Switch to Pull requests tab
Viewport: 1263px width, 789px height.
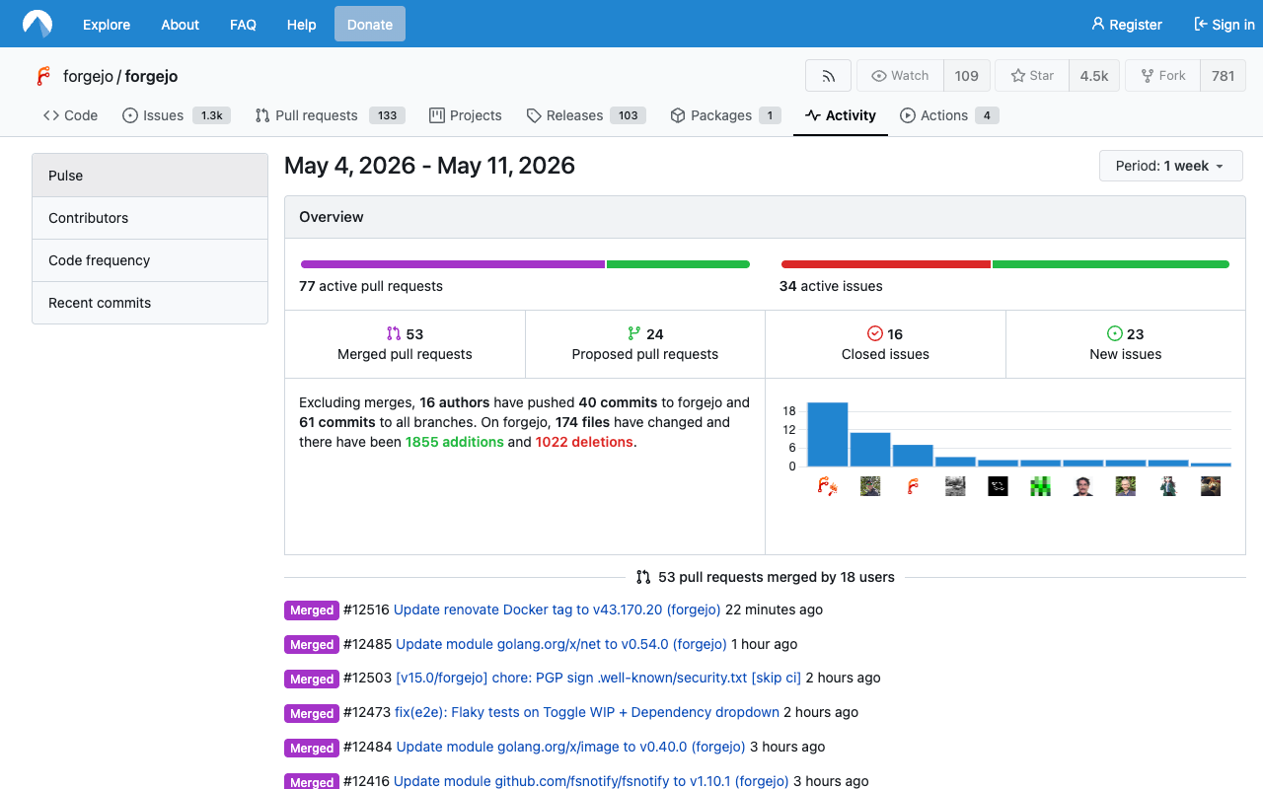pyautogui.click(x=330, y=115)
